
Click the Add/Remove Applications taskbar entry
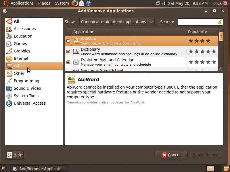(39, 169)
